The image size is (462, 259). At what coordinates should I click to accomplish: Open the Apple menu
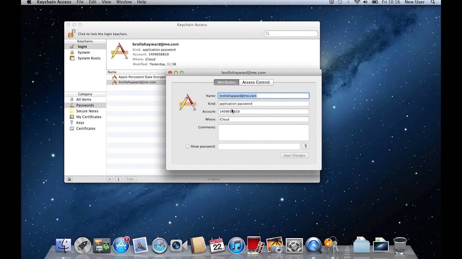click(29, 2)
